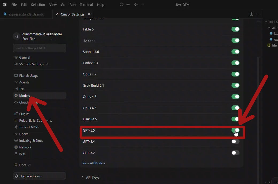
Task: Click View All Models link
Action: pyautogui.click(x=94, y=163)
